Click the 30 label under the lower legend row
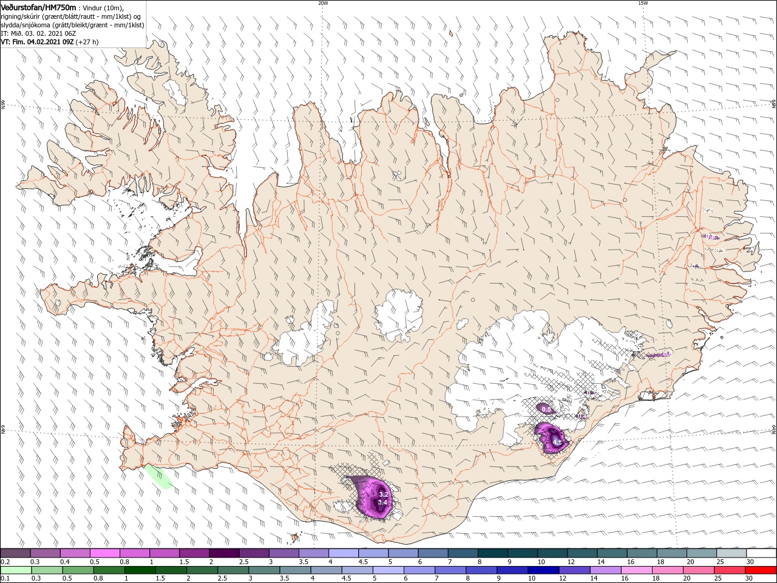Screen dimensions: 777x583 click(749, 579)
